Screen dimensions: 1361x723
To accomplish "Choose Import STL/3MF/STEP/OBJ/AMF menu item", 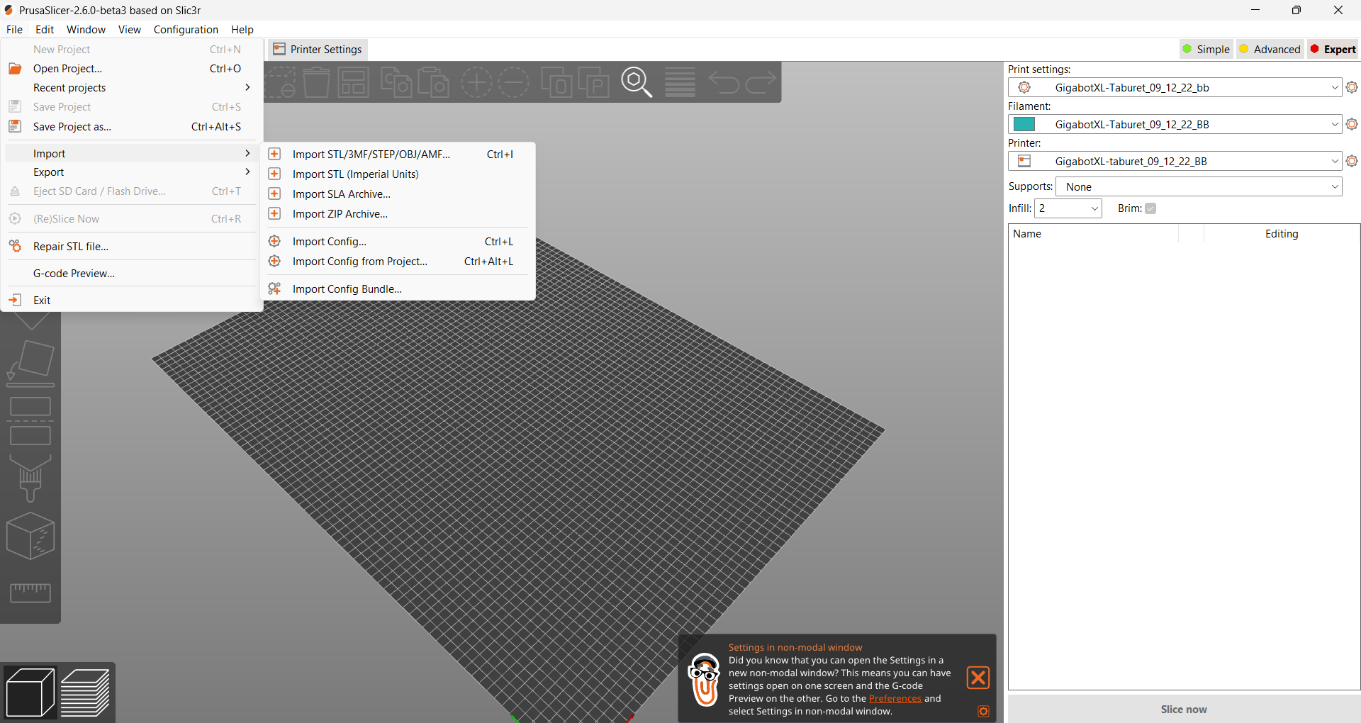I will (x=371, y=155).
